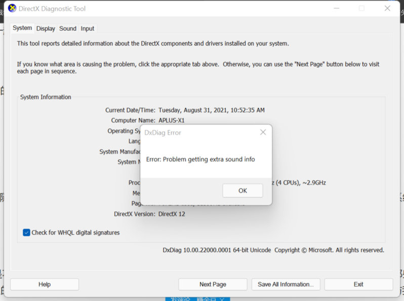Click the DxDiag Error dialog title text

tap(163, 133)
